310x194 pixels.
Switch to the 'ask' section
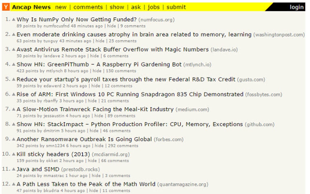[x=136, y=7]
